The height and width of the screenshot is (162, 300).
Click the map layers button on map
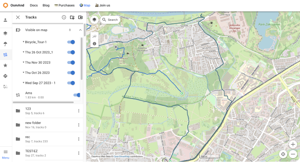[94, 20]
